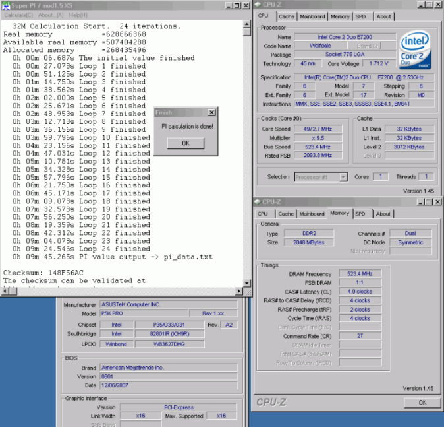The width and height of the screenshot is (444, 427).
Task: Click the ASUSTeK Computer INC. manufacturer field
Action: point(169,304)
